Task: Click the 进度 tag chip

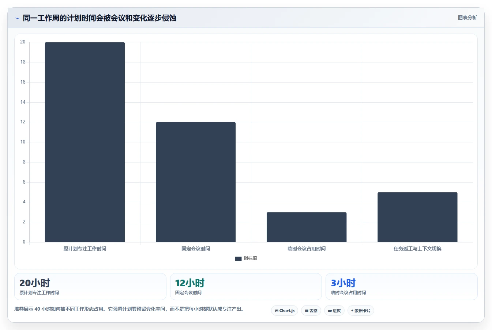Action: [x=334, y=311]
